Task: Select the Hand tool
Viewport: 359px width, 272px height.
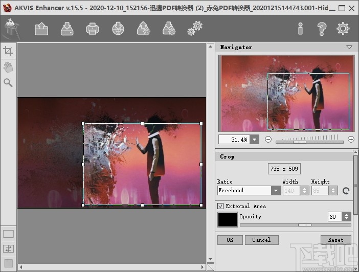Action: [8, 67]
